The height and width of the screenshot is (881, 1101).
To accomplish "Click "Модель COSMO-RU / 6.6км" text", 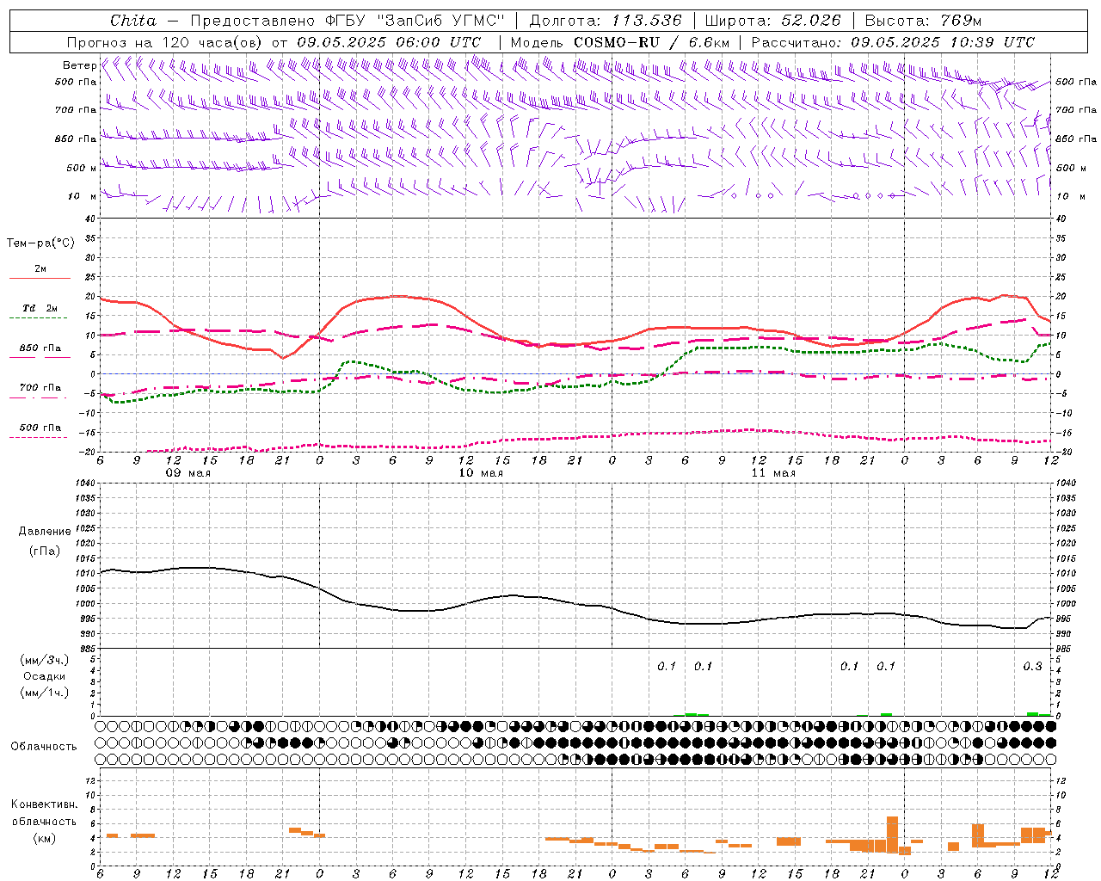I will [620, 42].
